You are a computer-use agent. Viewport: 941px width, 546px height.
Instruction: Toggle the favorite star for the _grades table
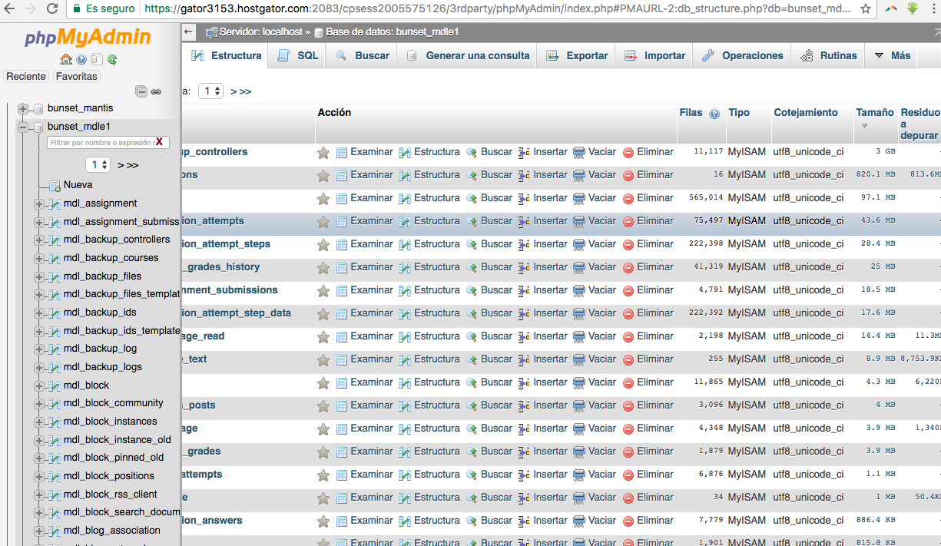[x=323, y=452]
